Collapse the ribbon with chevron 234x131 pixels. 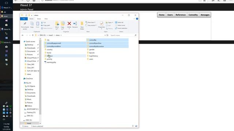(134, 19)
